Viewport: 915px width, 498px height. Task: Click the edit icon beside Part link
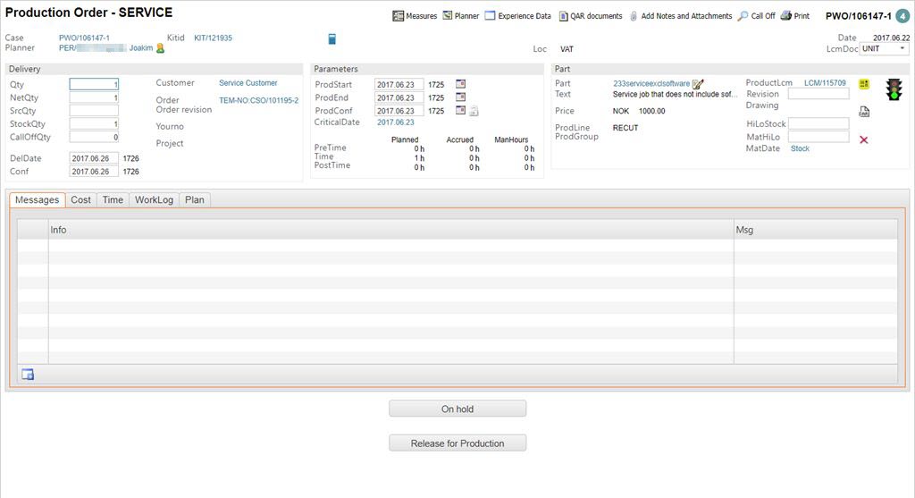click(x=698, y=84)
